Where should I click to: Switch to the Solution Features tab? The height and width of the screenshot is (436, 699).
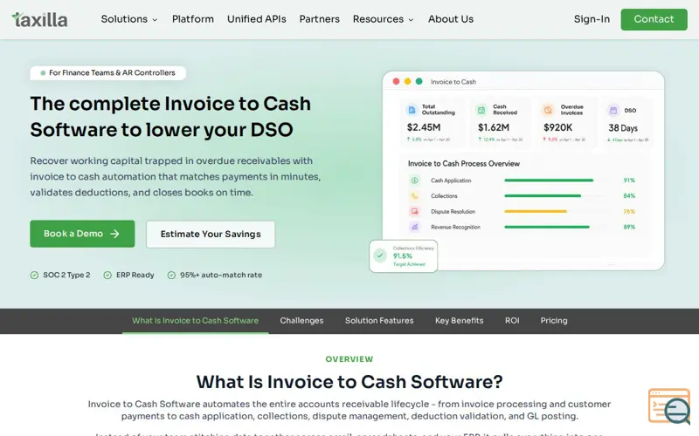point(379,321)
